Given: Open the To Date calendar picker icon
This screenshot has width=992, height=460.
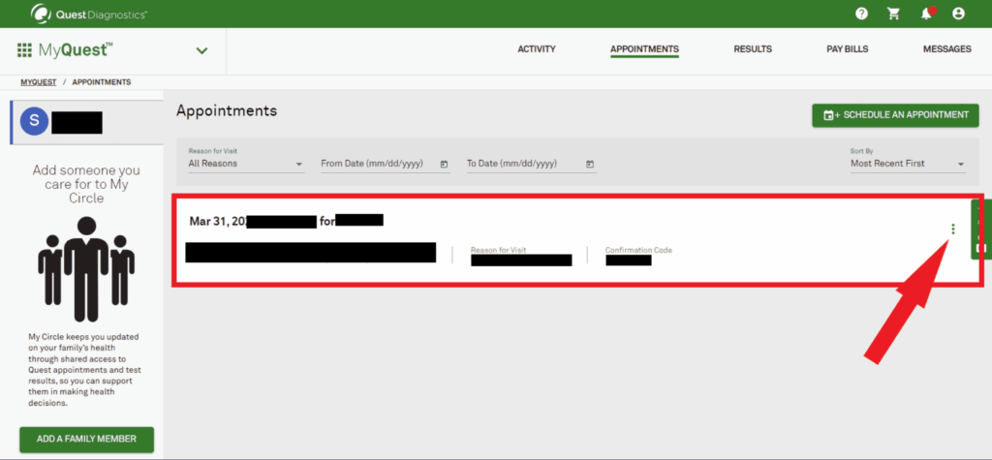Looking at the screenshot, I should point(590,164).
